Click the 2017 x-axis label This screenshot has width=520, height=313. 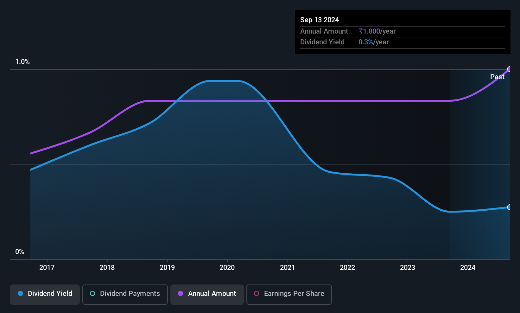(x=47, y=267)
